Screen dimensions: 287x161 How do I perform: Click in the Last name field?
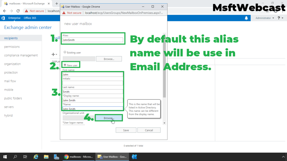tap(92, 92)
